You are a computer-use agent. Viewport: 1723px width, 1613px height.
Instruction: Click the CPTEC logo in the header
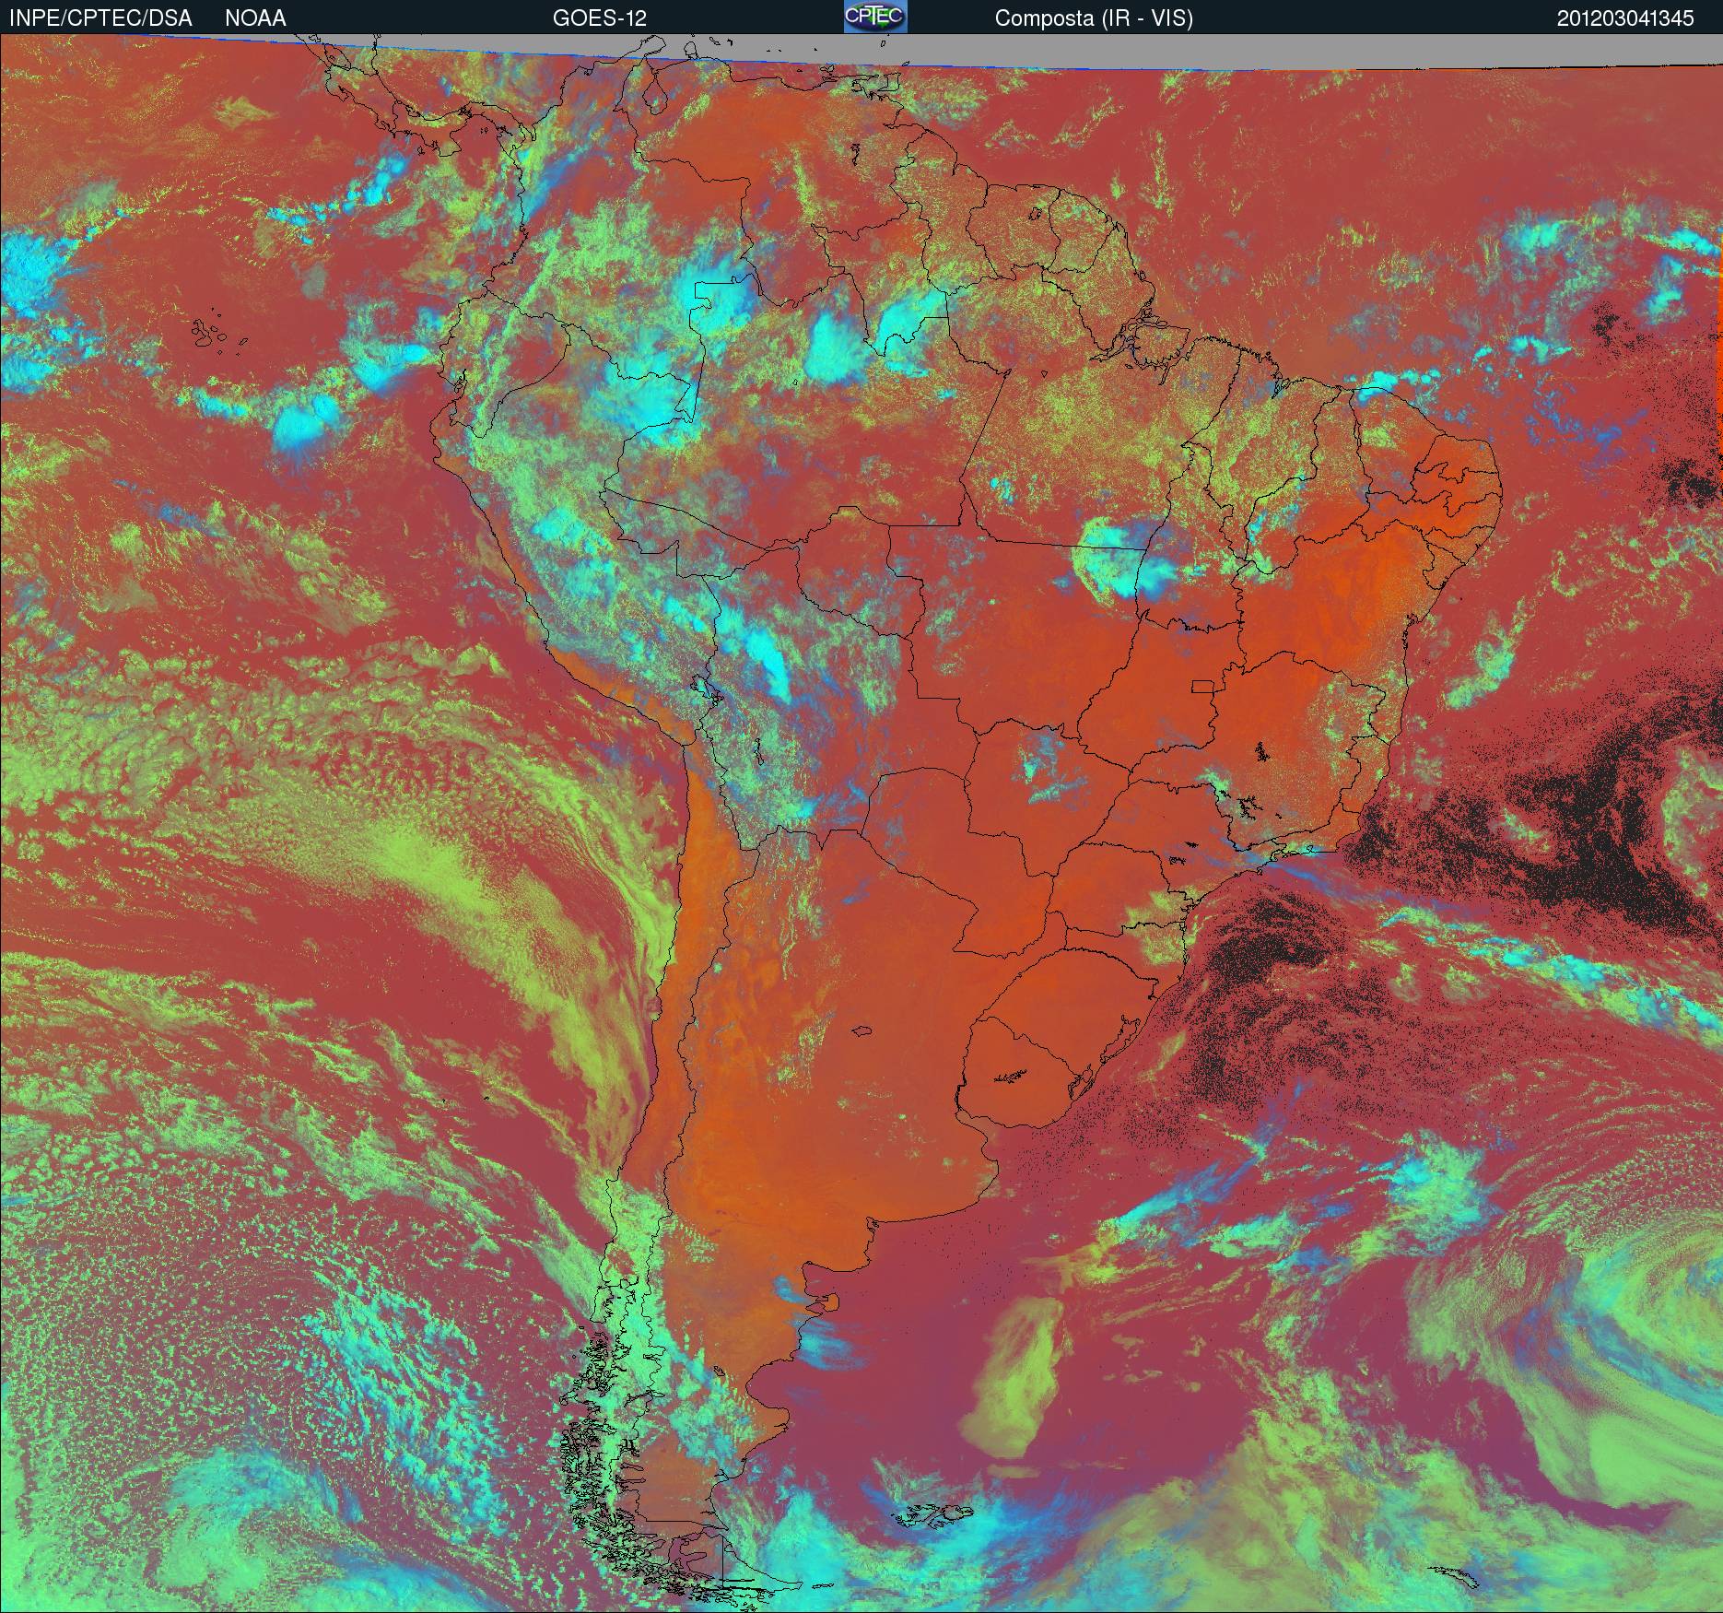(x=875, y=17)
